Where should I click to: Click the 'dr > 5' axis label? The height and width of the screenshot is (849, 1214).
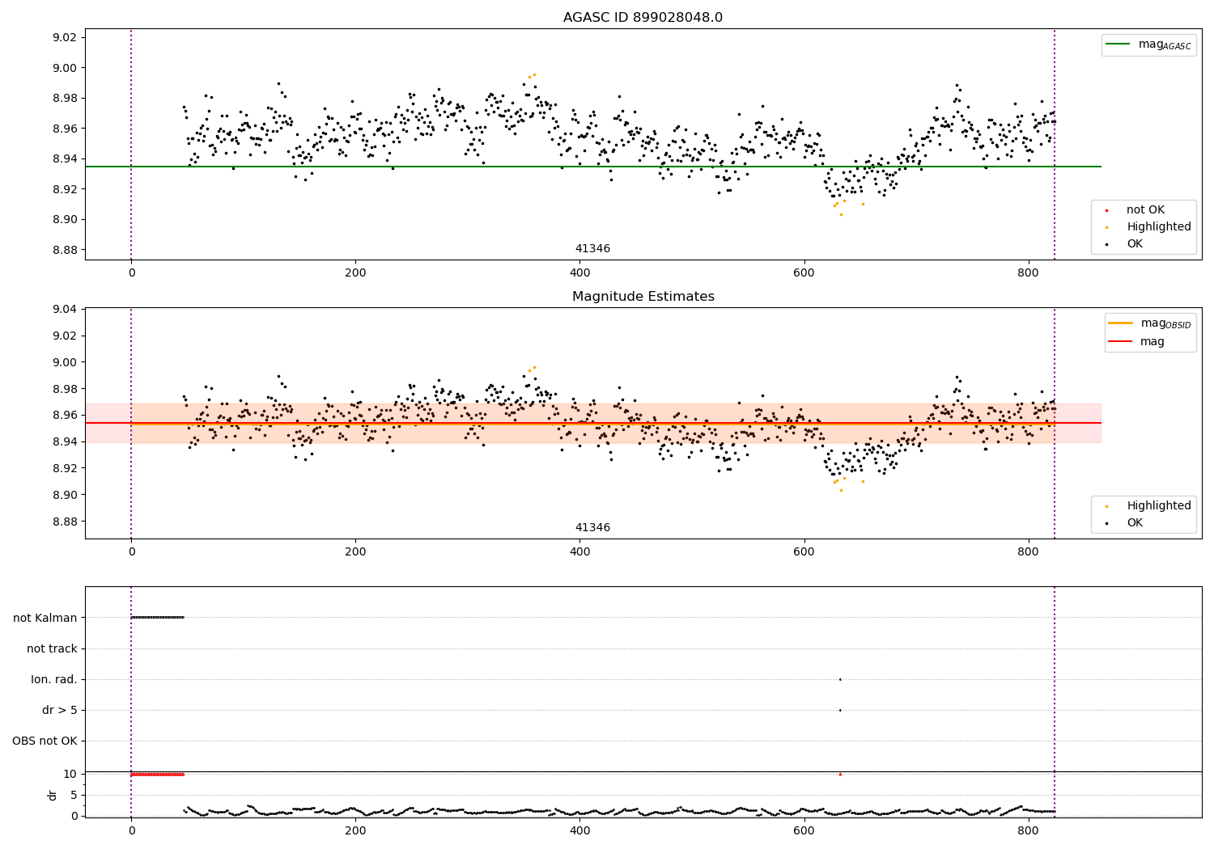coord(60,710)
